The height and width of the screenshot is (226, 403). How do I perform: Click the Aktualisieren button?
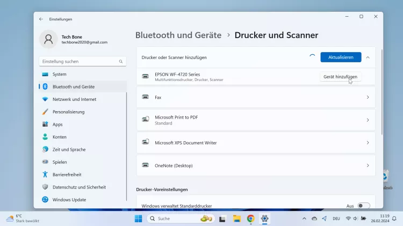click(x=341, y=57)
